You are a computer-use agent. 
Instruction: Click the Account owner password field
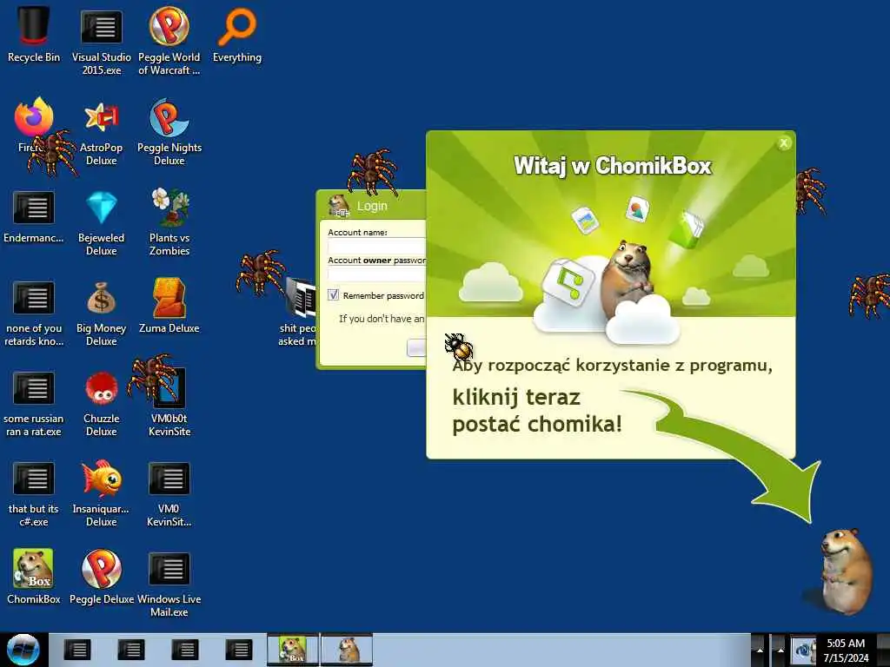[x=377, y=274]
